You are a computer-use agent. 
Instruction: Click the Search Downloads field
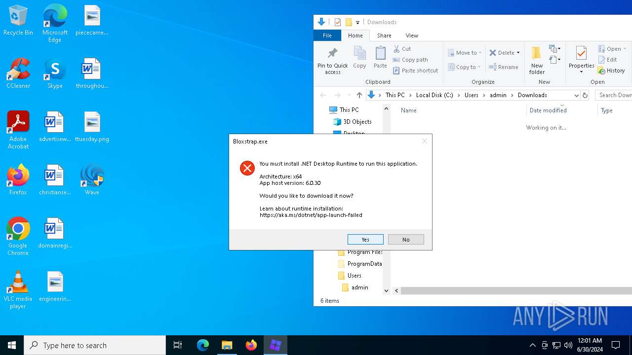click(x=614, y=95)
